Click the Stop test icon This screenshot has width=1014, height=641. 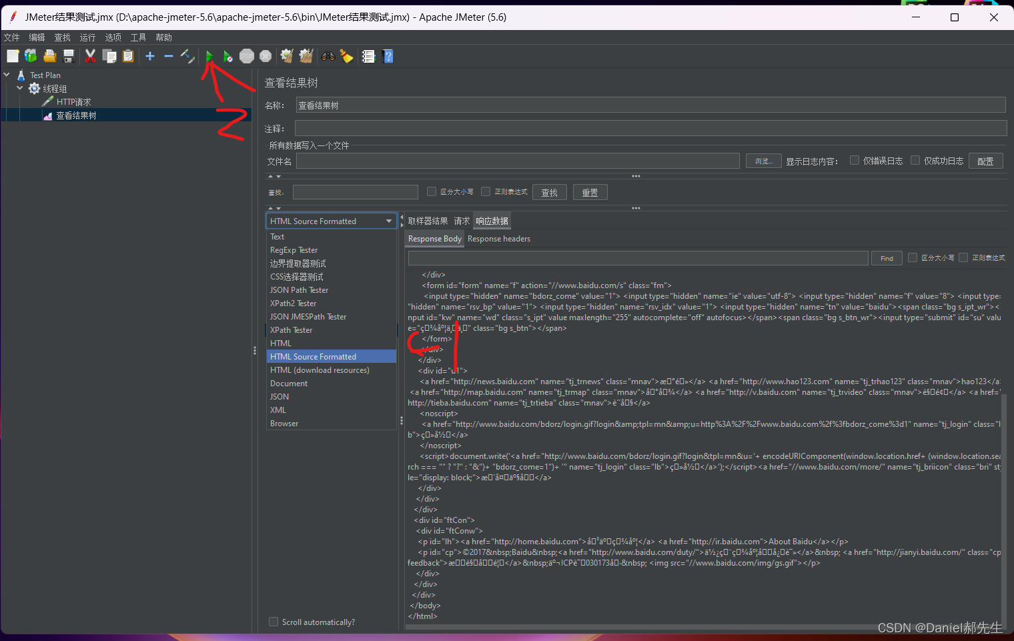click(247, 56)
